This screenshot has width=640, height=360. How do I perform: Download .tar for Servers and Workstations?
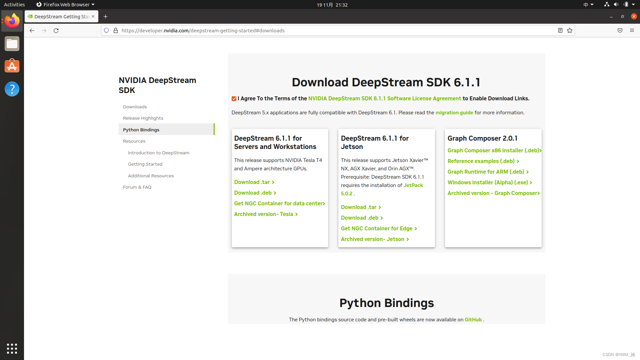pos(254,182)
